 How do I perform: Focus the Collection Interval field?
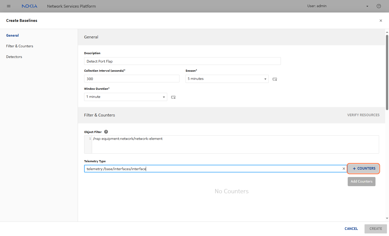(132, 79)
